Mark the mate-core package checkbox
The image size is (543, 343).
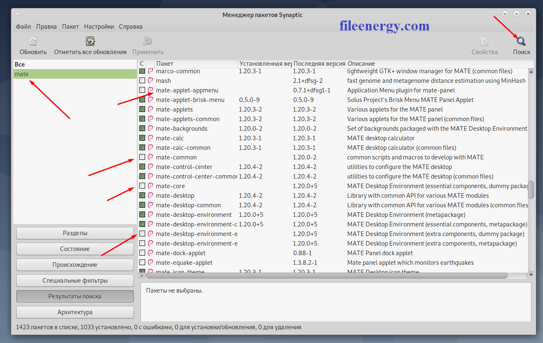142,186
